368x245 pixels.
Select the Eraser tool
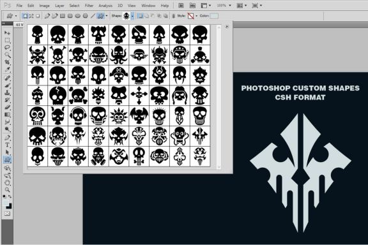[7, 107]
